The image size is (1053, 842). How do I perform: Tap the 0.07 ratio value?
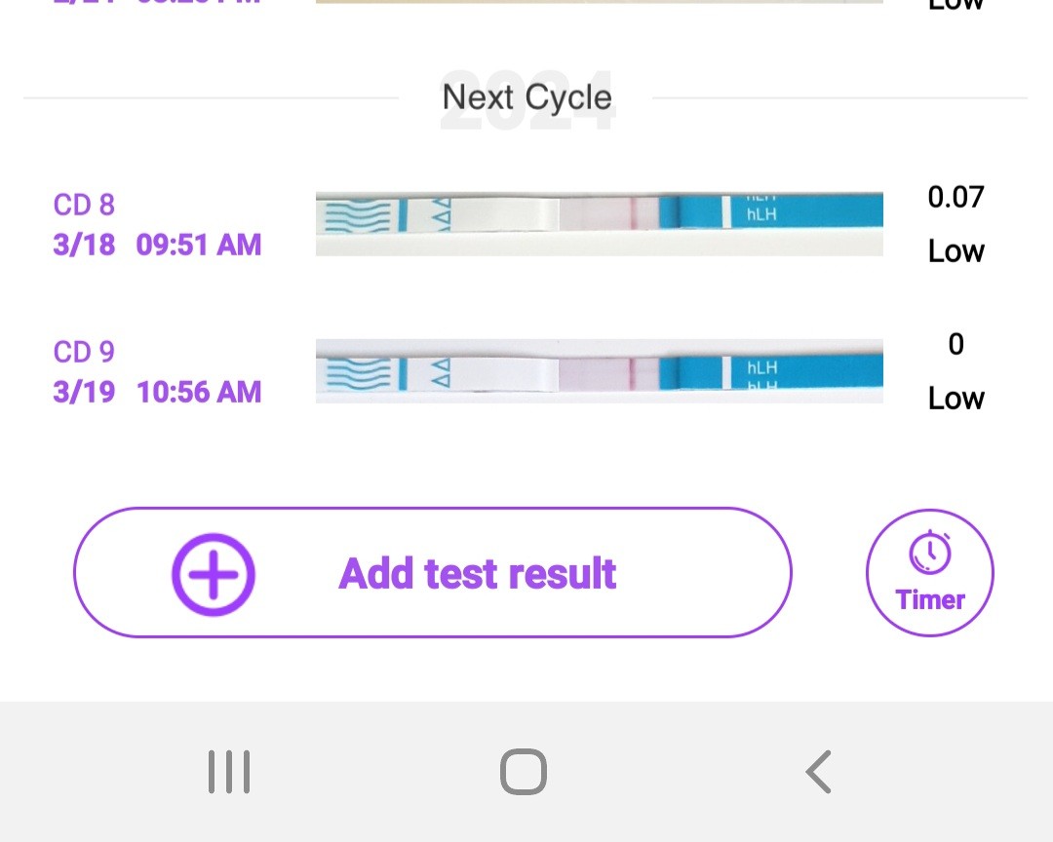[x=955, y=198]
